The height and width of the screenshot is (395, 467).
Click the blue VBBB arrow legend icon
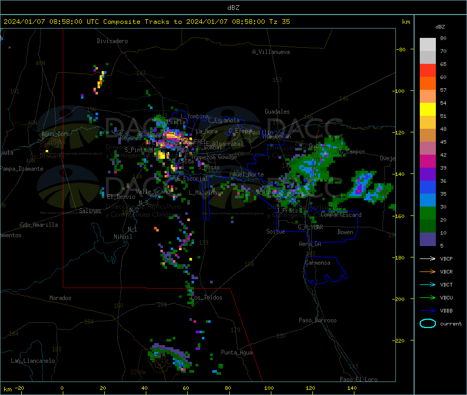pyautogui.click(x=428, y=311)
